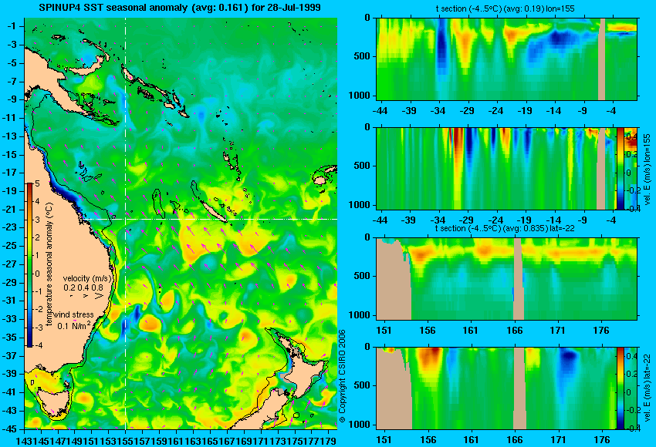The image size is (656, 447).
Task: Click the '0.1 N/m²' wind stress value
Action: (x=74, y=324)
